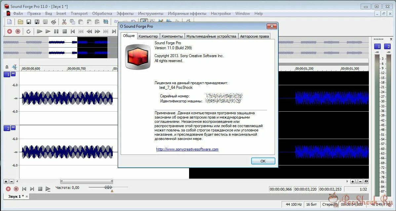Open the Файл menu
This screenshot has width=396, height=211.
[18, 14]
